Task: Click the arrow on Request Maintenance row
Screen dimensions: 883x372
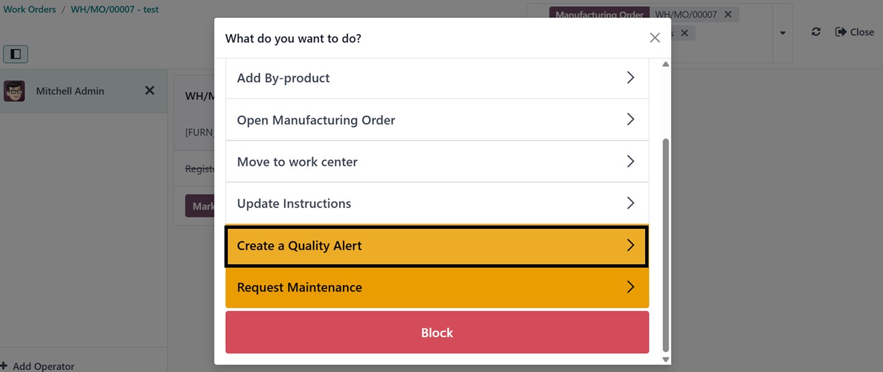Action: pos(630,287)
